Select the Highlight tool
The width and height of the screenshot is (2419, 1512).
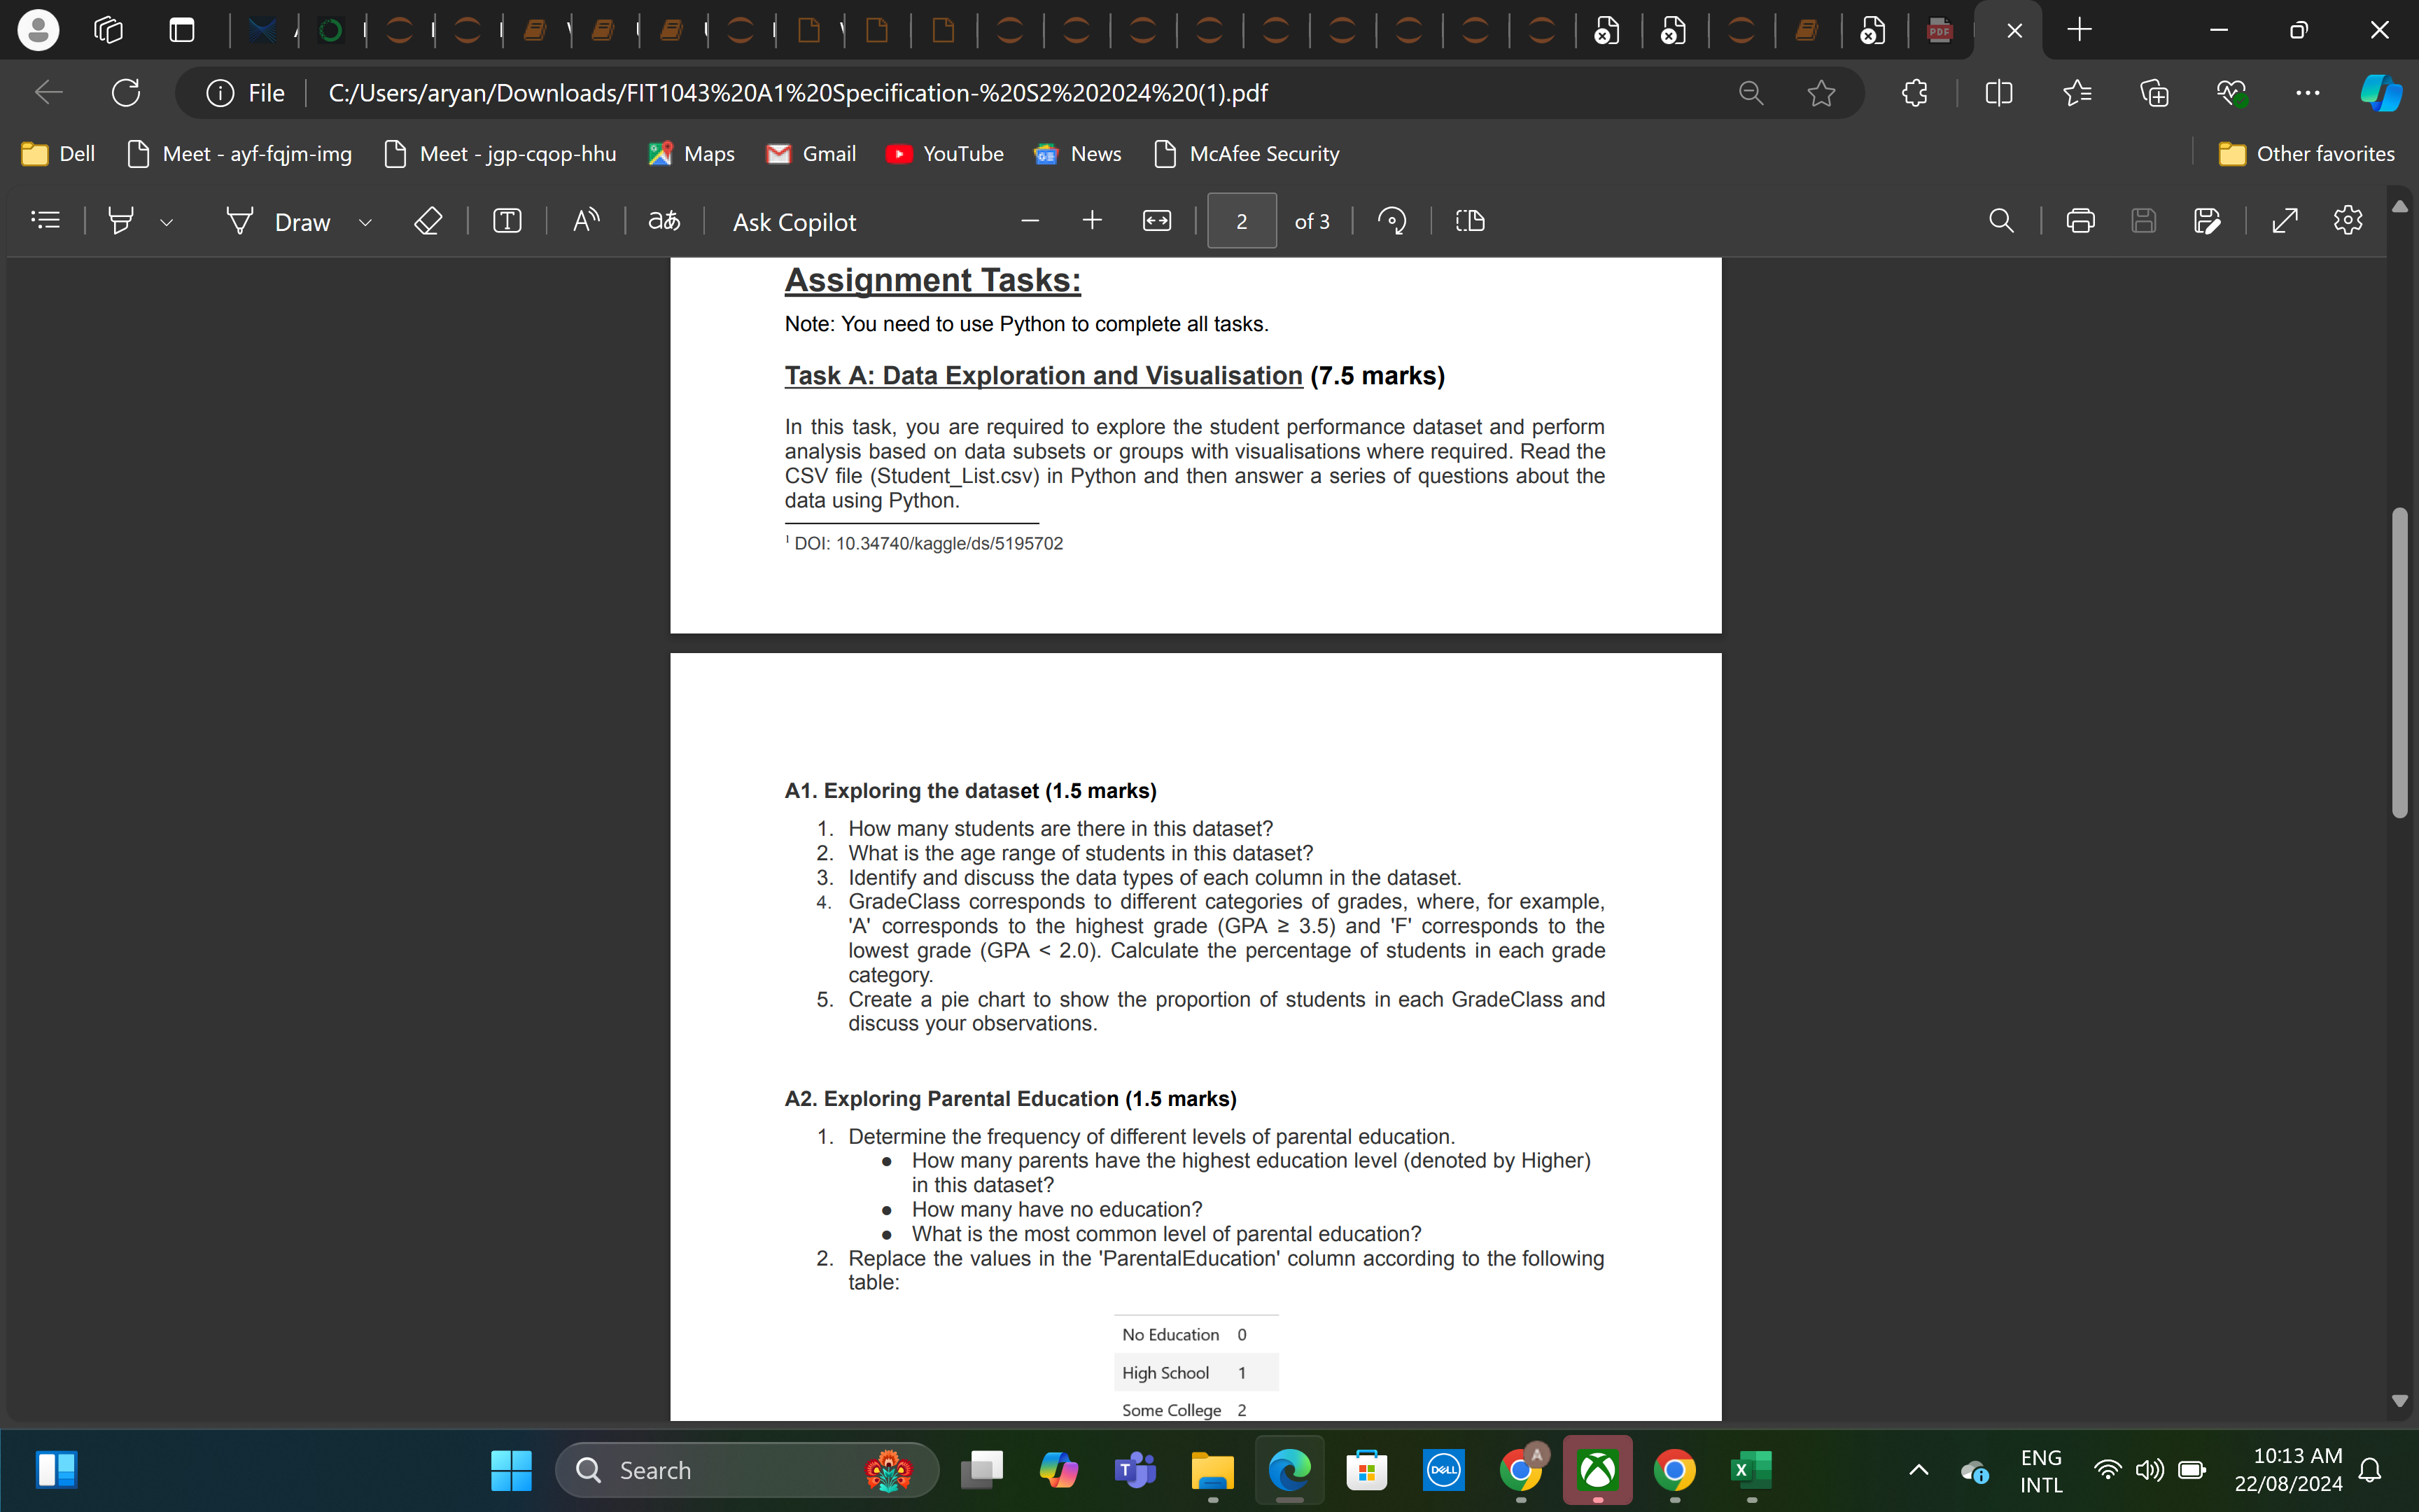click(120, 220)
